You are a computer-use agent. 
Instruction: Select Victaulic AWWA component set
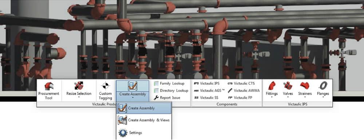(x=244, y=90)
